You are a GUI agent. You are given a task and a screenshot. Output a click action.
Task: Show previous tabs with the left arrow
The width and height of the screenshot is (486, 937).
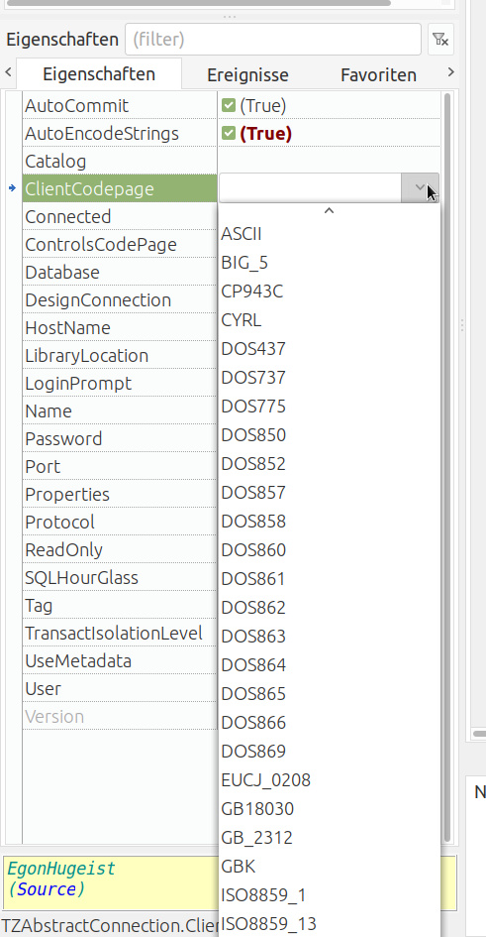(8, 72)
